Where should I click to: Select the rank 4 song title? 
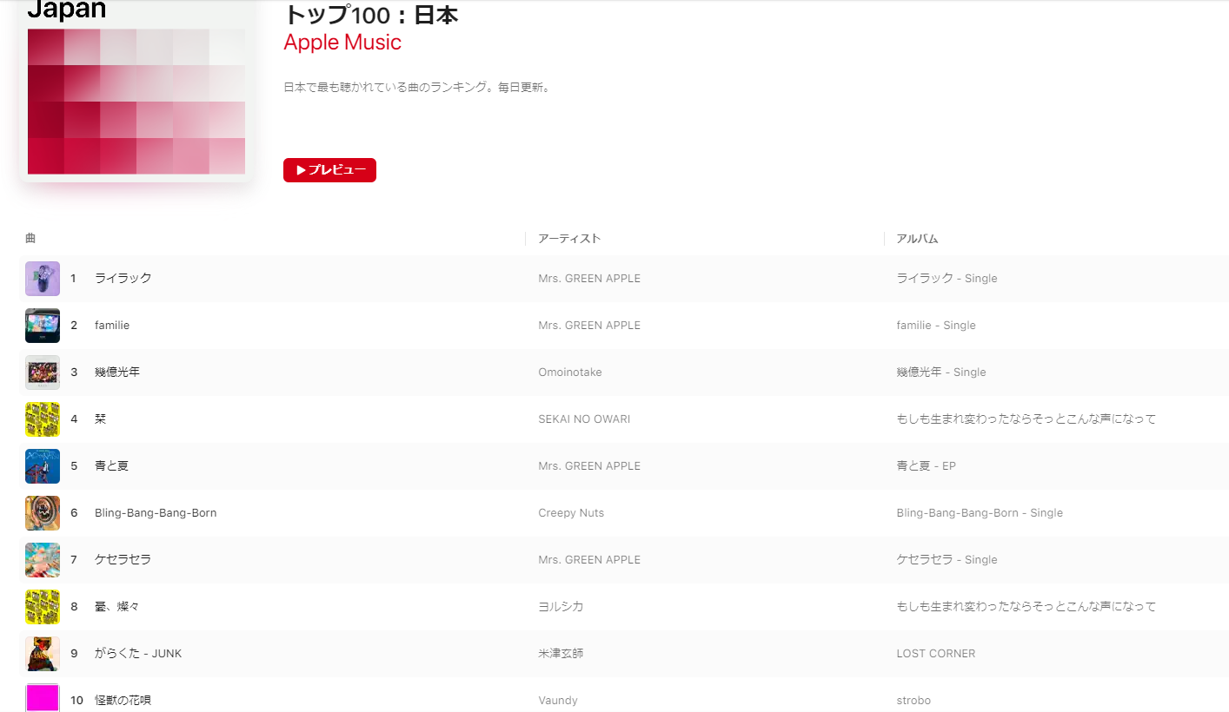pyautogui.click(x=100, y=419)
